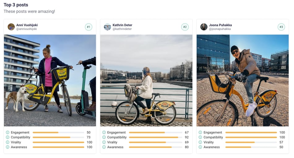
Task: Open the @annivuohijoki handle link
Action: coord(26,29)
